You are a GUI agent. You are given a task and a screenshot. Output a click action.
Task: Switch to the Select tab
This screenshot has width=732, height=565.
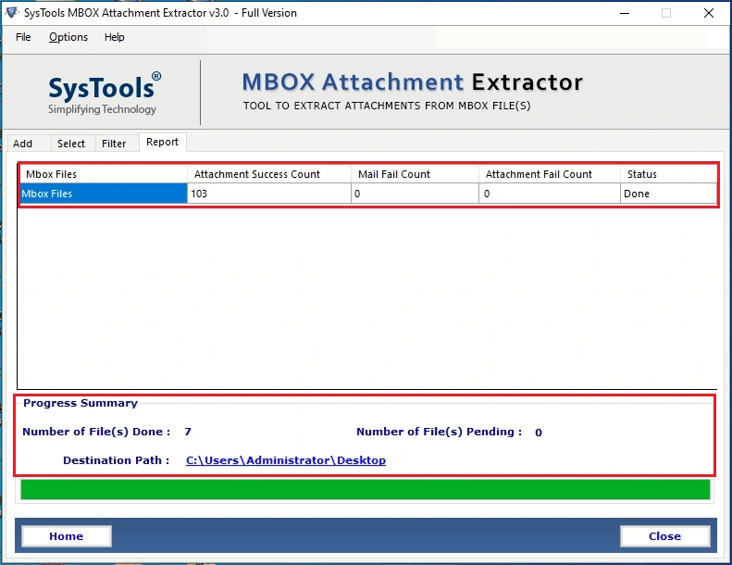71,144
